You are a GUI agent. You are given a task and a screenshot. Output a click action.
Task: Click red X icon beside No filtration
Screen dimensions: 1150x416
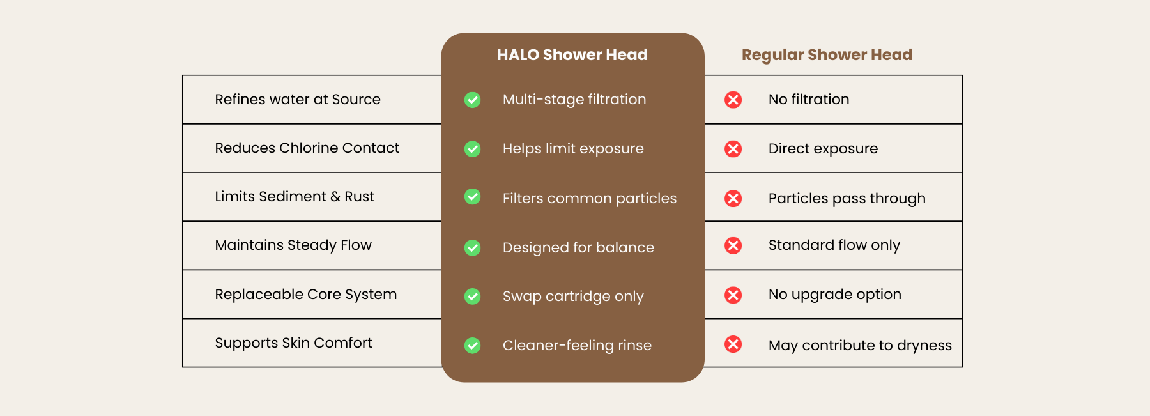733,100
